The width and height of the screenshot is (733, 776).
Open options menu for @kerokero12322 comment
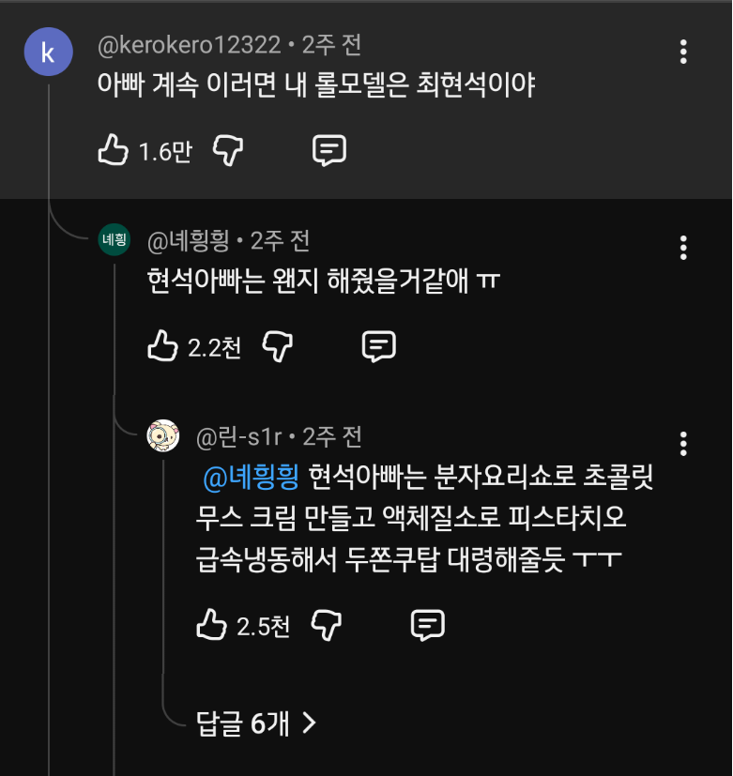click(683, 52)
